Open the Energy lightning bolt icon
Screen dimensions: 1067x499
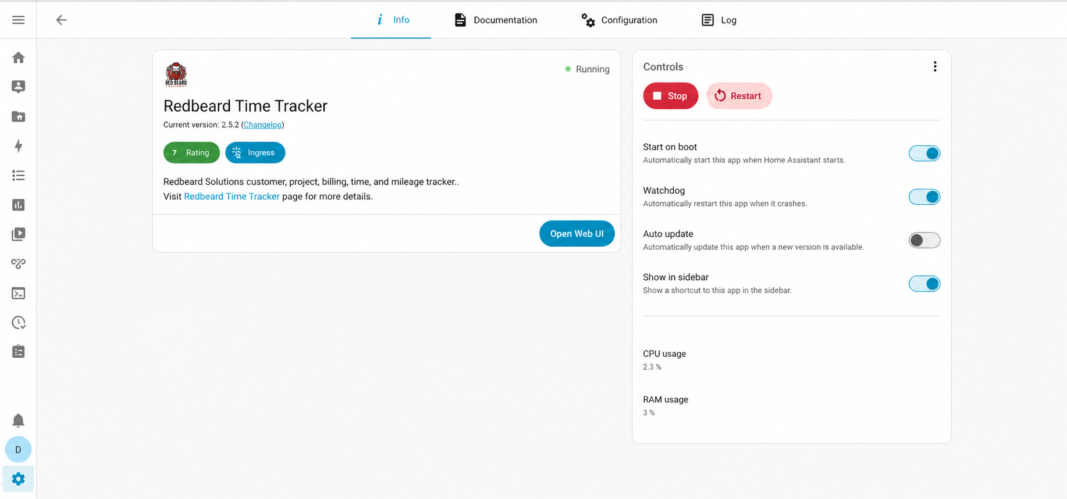[x=18, y=146]
